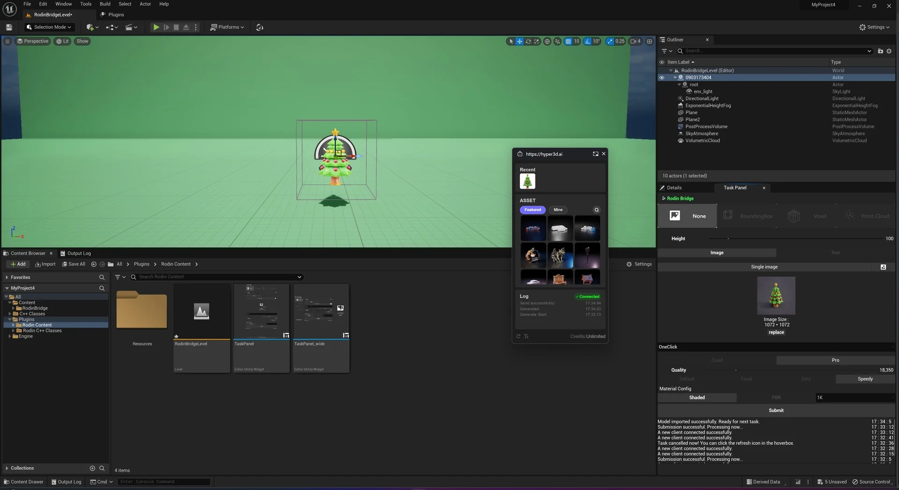This screenshot has width=899, height=490.
Task: Click the single image picker icon
Action: [x=883, y=267]
